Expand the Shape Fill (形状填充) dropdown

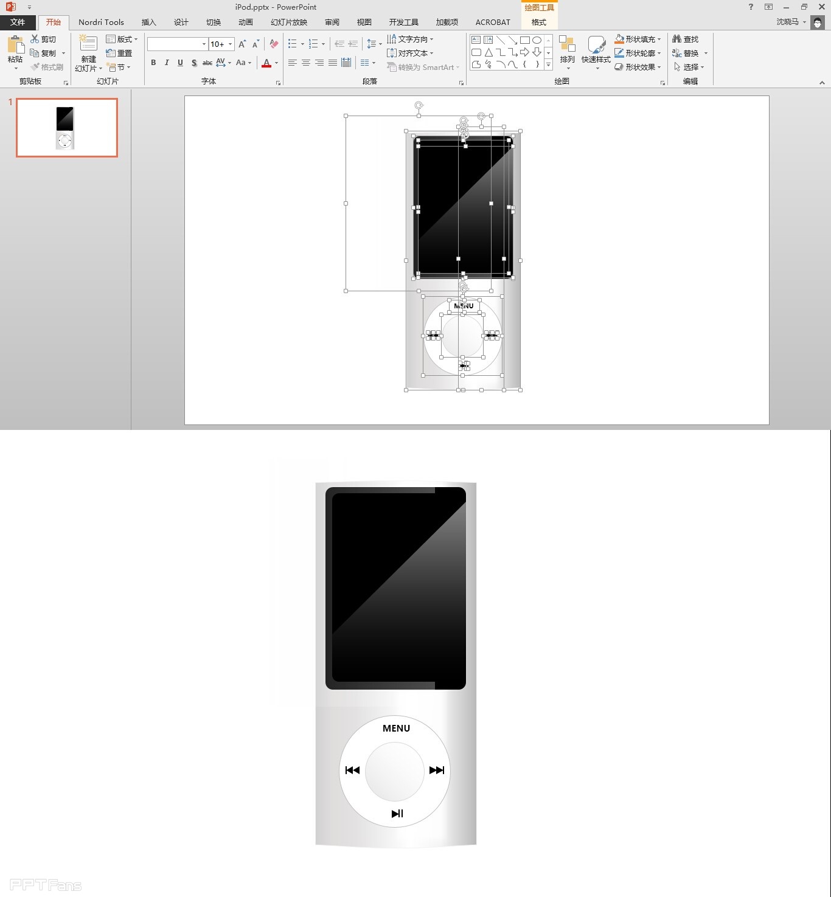pos(659,40)
